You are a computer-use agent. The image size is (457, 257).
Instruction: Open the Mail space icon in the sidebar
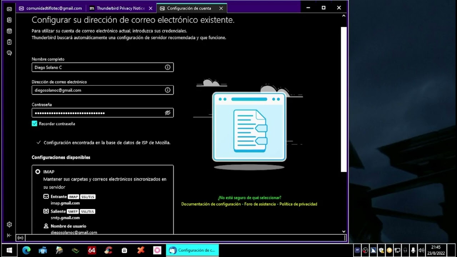coord(9,9)
